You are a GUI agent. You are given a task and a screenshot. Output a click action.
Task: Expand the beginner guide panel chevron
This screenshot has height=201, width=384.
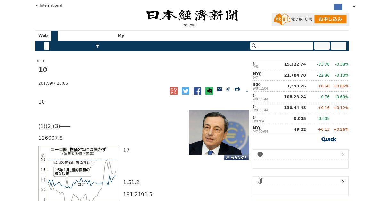pyautogui.click(x=343, y=182)
